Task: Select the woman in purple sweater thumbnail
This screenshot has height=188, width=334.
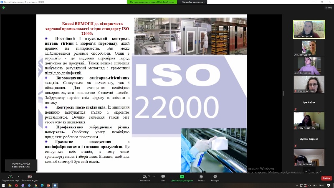Action: coord(309,66)
